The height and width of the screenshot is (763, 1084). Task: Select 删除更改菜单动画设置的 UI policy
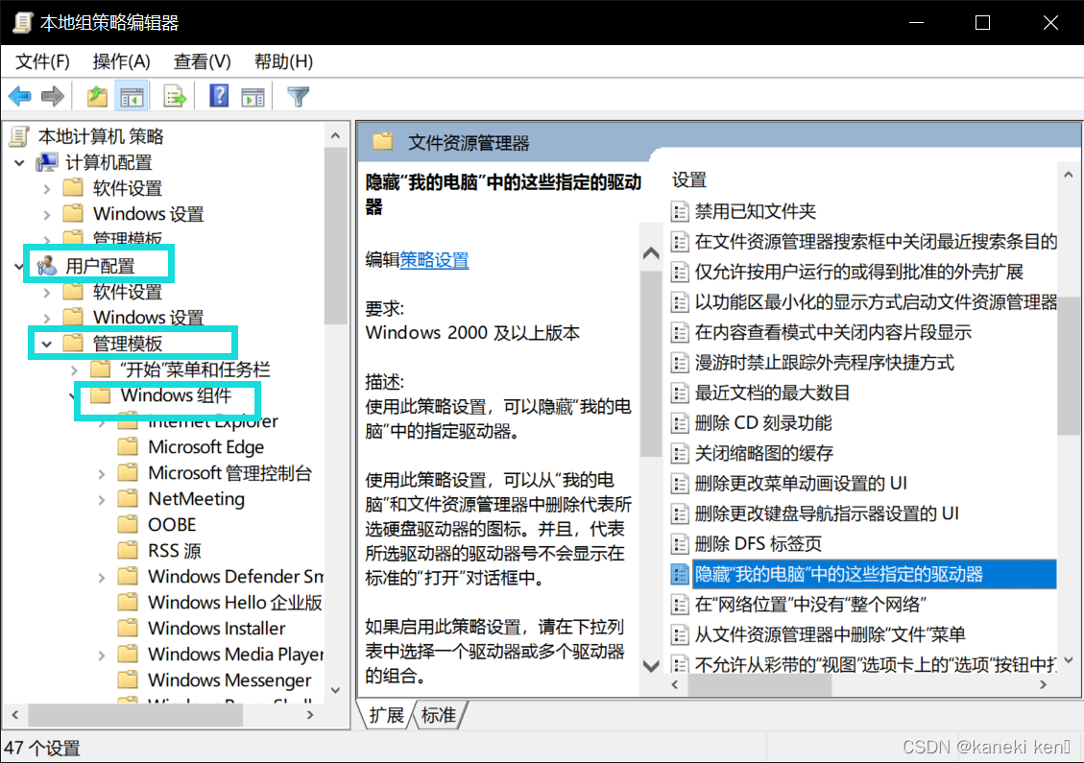tap(801, 483)
